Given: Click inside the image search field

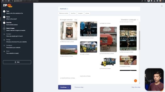Looking at the screenshot, I should pos(99,9).
